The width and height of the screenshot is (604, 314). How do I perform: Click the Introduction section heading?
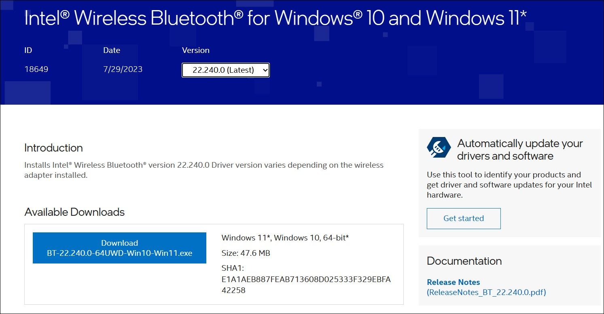[x=53, y=148]
